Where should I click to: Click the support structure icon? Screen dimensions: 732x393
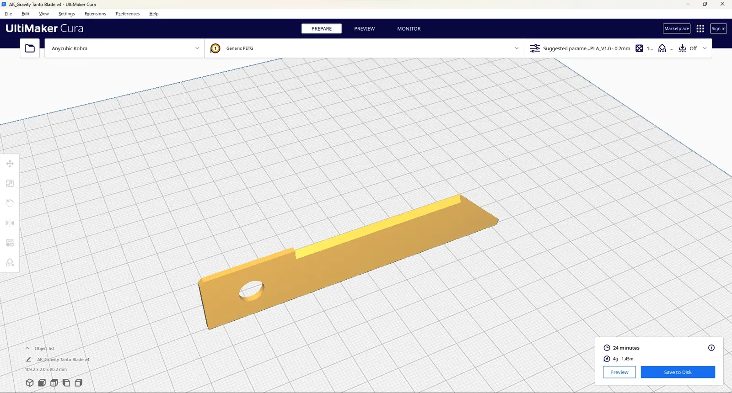(662, 48)
